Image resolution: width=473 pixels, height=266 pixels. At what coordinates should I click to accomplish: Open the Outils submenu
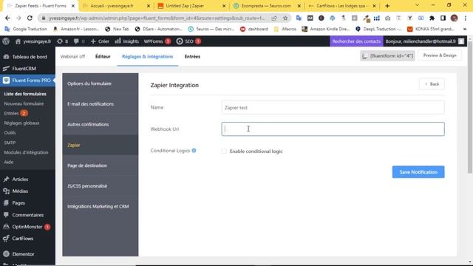point(10,133)
